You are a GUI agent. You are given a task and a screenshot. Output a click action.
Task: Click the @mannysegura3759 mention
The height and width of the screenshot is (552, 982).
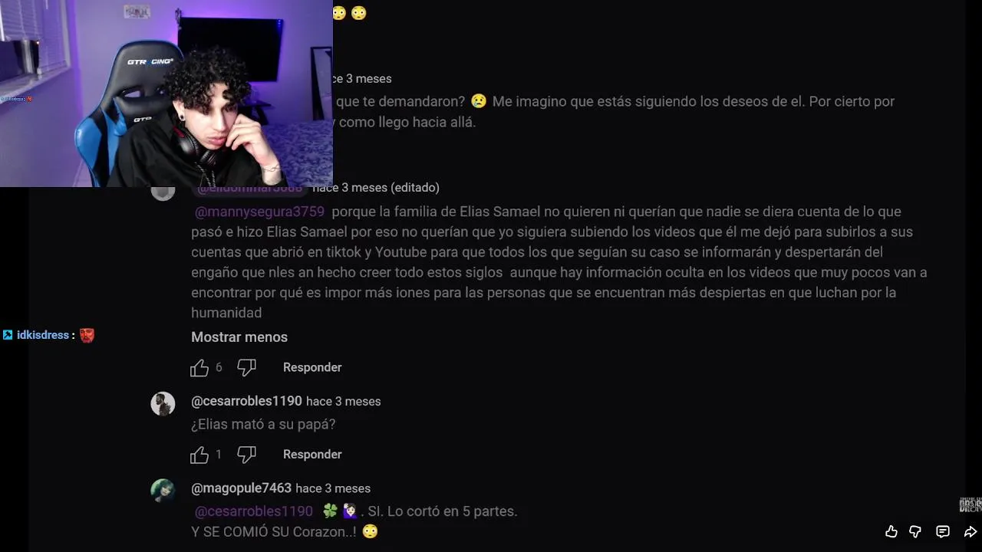pyautogui.click(x=259, y=212)
